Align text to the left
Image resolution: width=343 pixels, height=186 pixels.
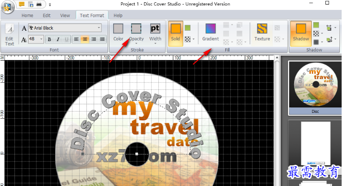click(76, 39)
